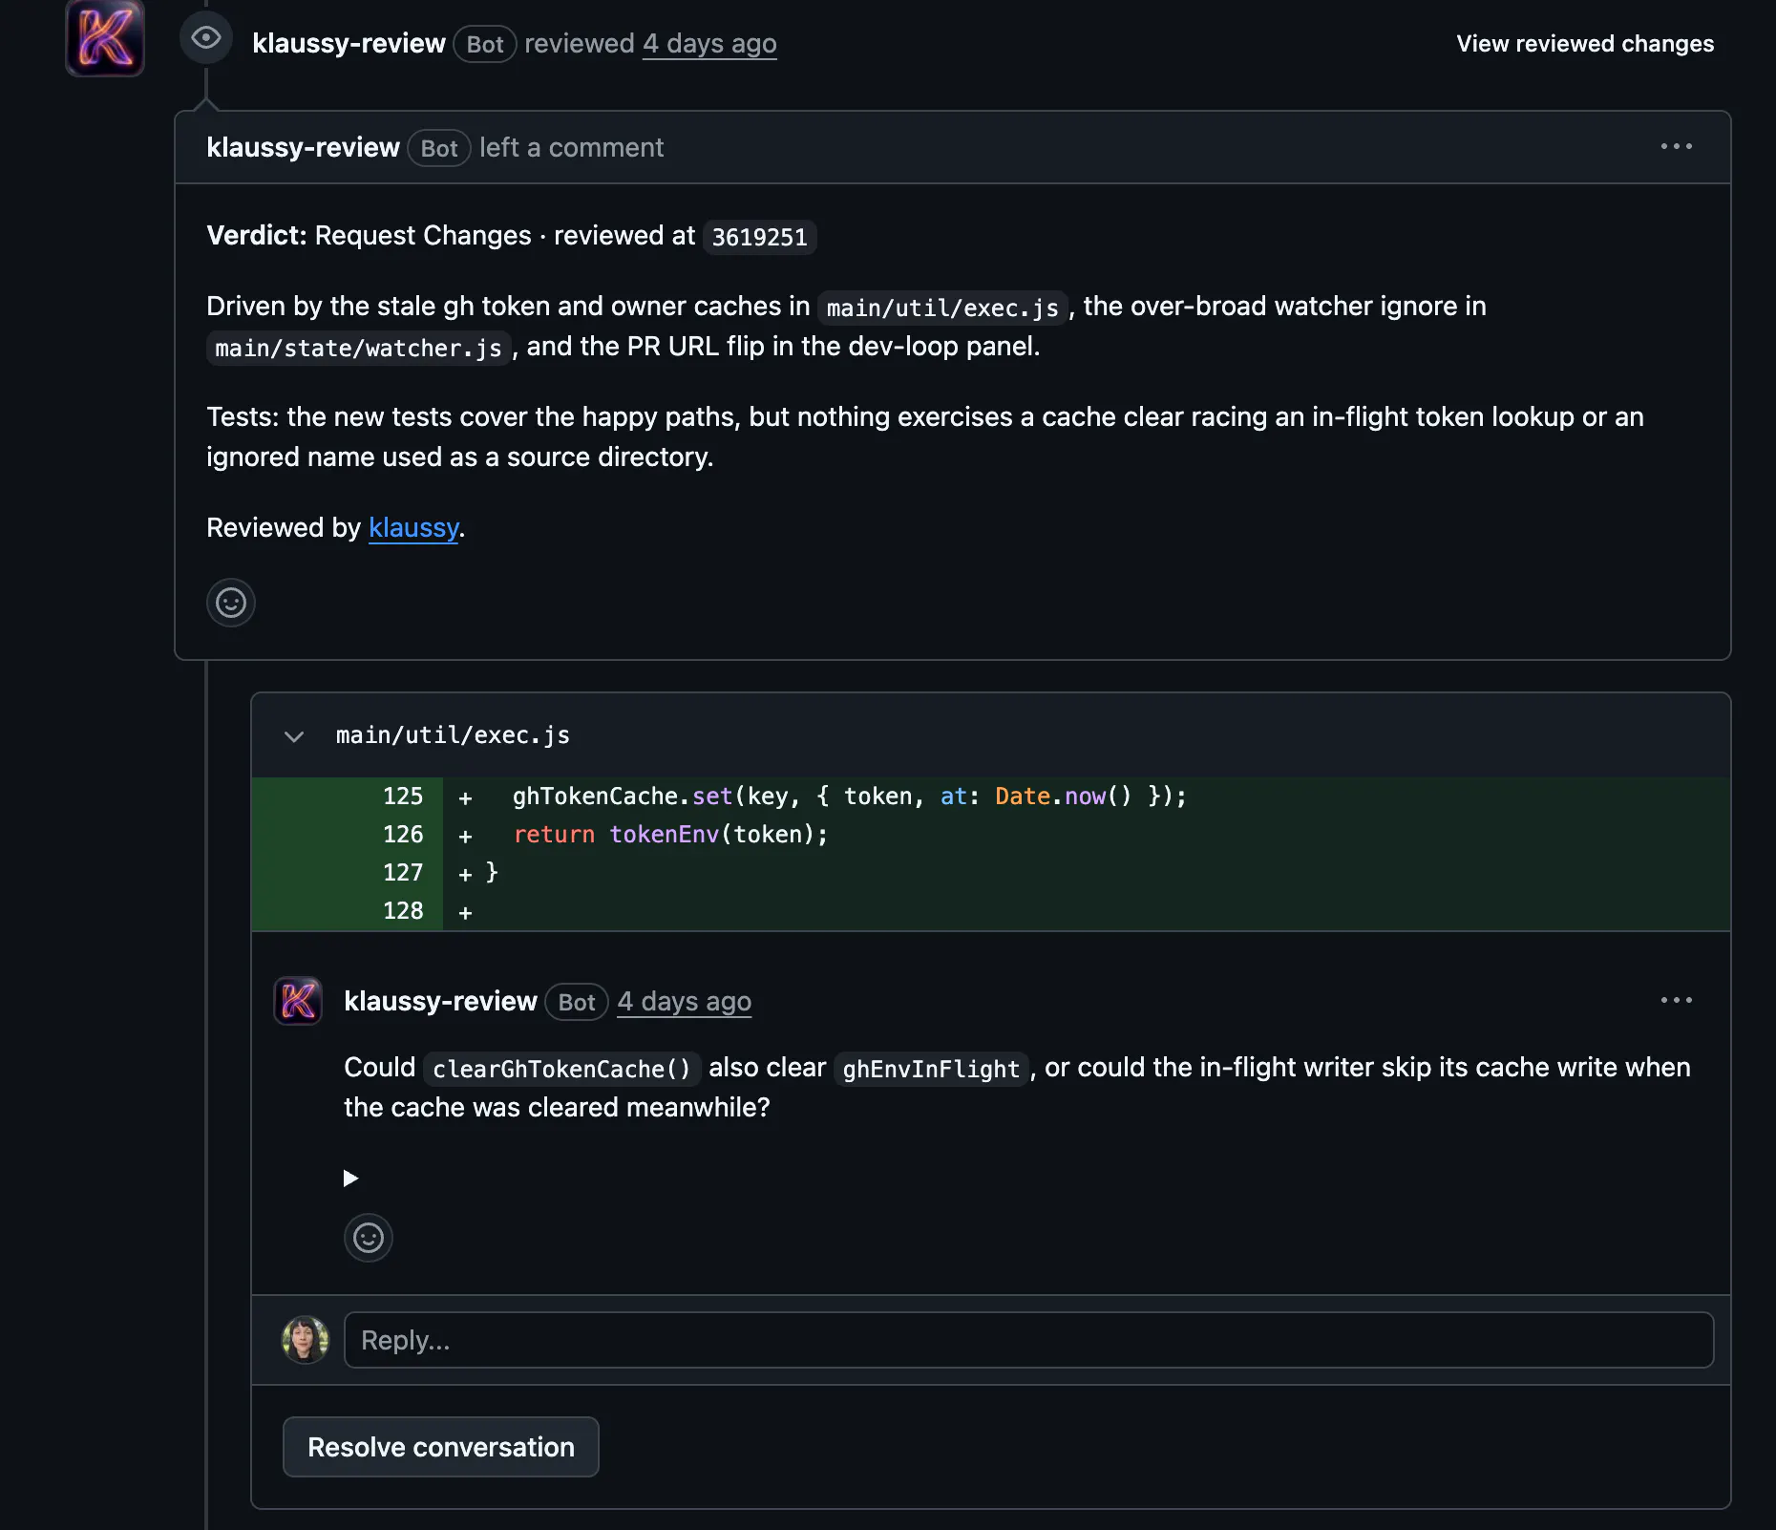Select diff line number 126
Image resolution: width=1776 pixels, height=1530 pixels.
pyautogui.click(x=403, y=835)
